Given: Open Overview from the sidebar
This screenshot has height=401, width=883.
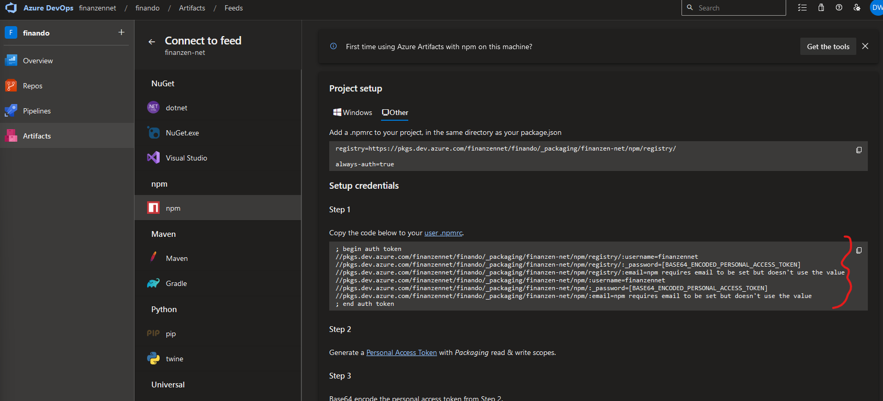Looking at the screenshot, I should (67, 61).
